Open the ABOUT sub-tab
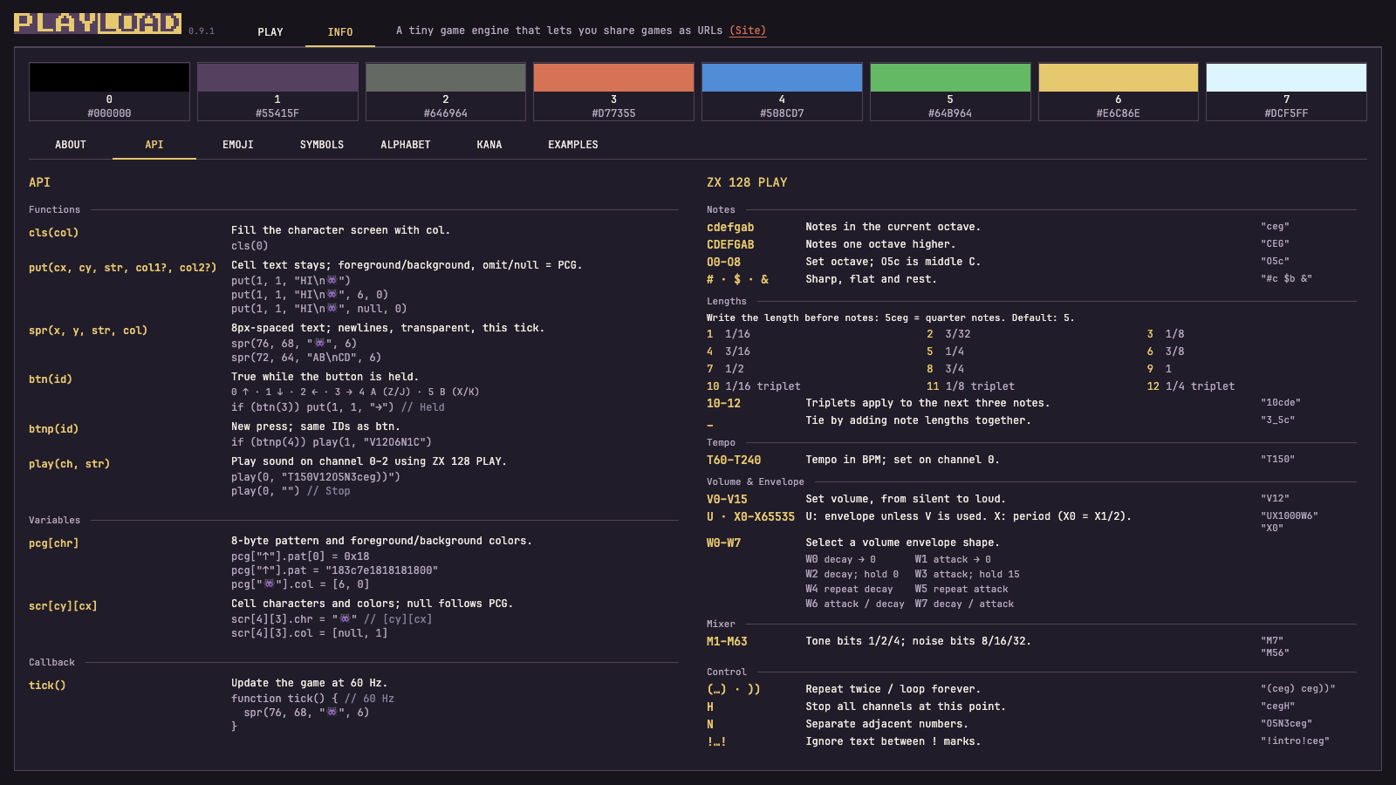Image resolution: width=1396 pixels, height=785 pixels. (x=71, y=145)
